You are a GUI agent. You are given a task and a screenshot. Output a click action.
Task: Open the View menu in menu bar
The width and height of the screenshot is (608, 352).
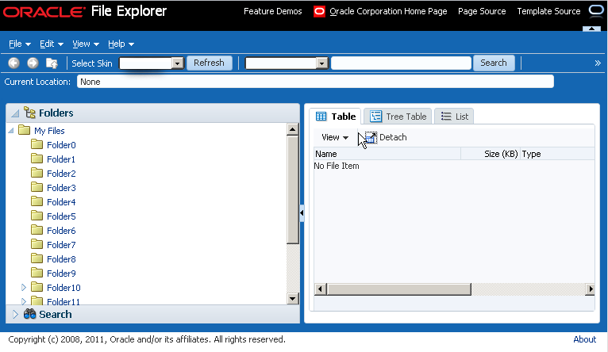pos(86,44)
